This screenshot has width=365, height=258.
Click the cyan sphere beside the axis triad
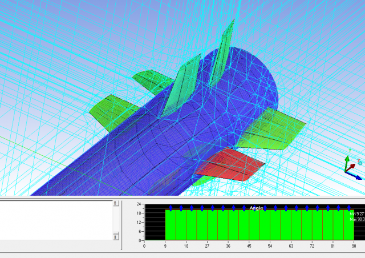coord(359,162)
